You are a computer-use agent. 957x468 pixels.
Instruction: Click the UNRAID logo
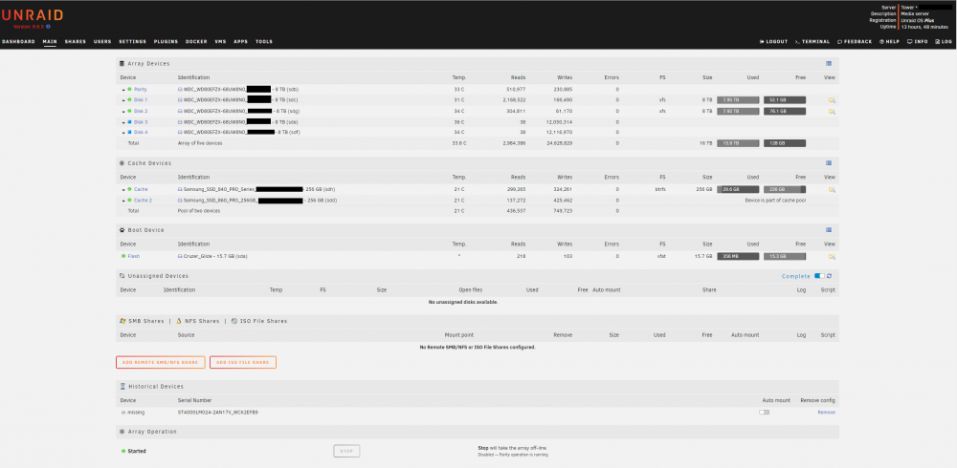pos(32,16)
